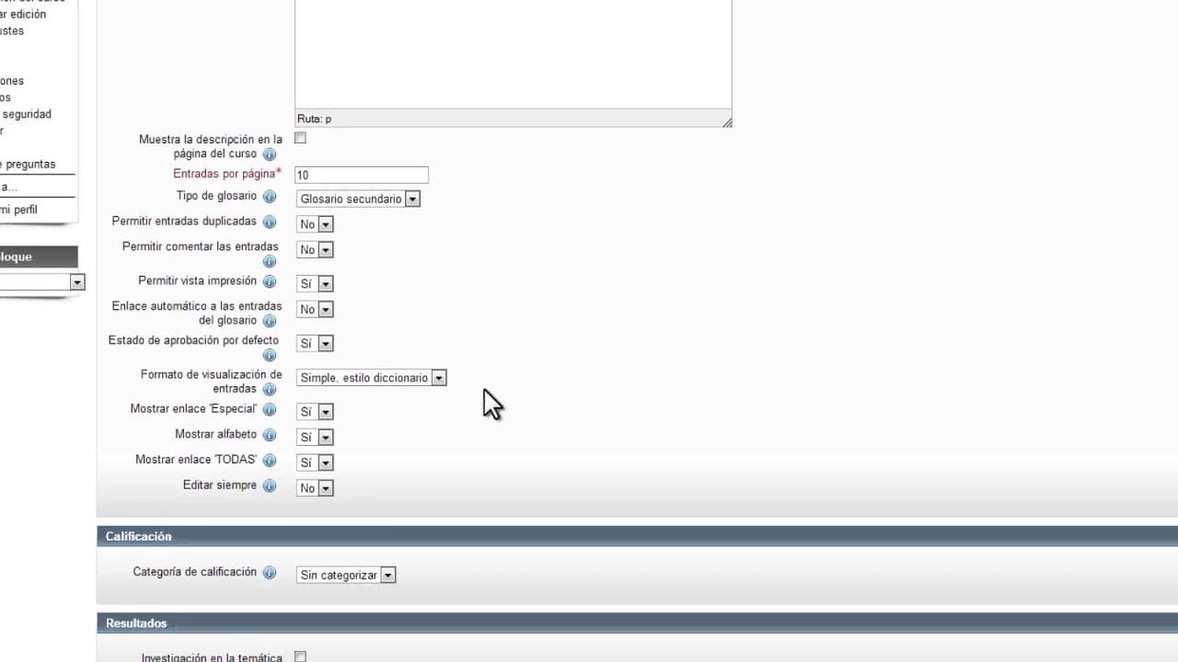This screenshot has width=1178, height=662.
Task: Open help icon for Formato de visualización
Action: (x=270, y=390)
